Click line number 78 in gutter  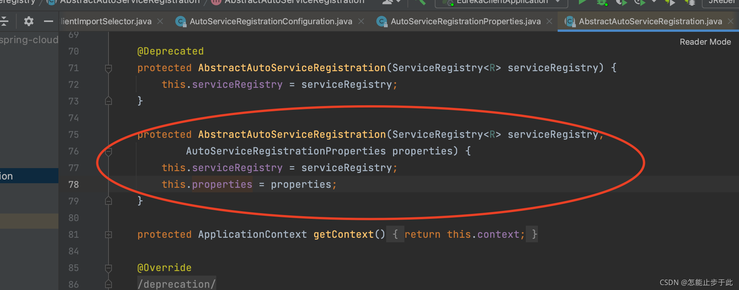pos(74,185)
